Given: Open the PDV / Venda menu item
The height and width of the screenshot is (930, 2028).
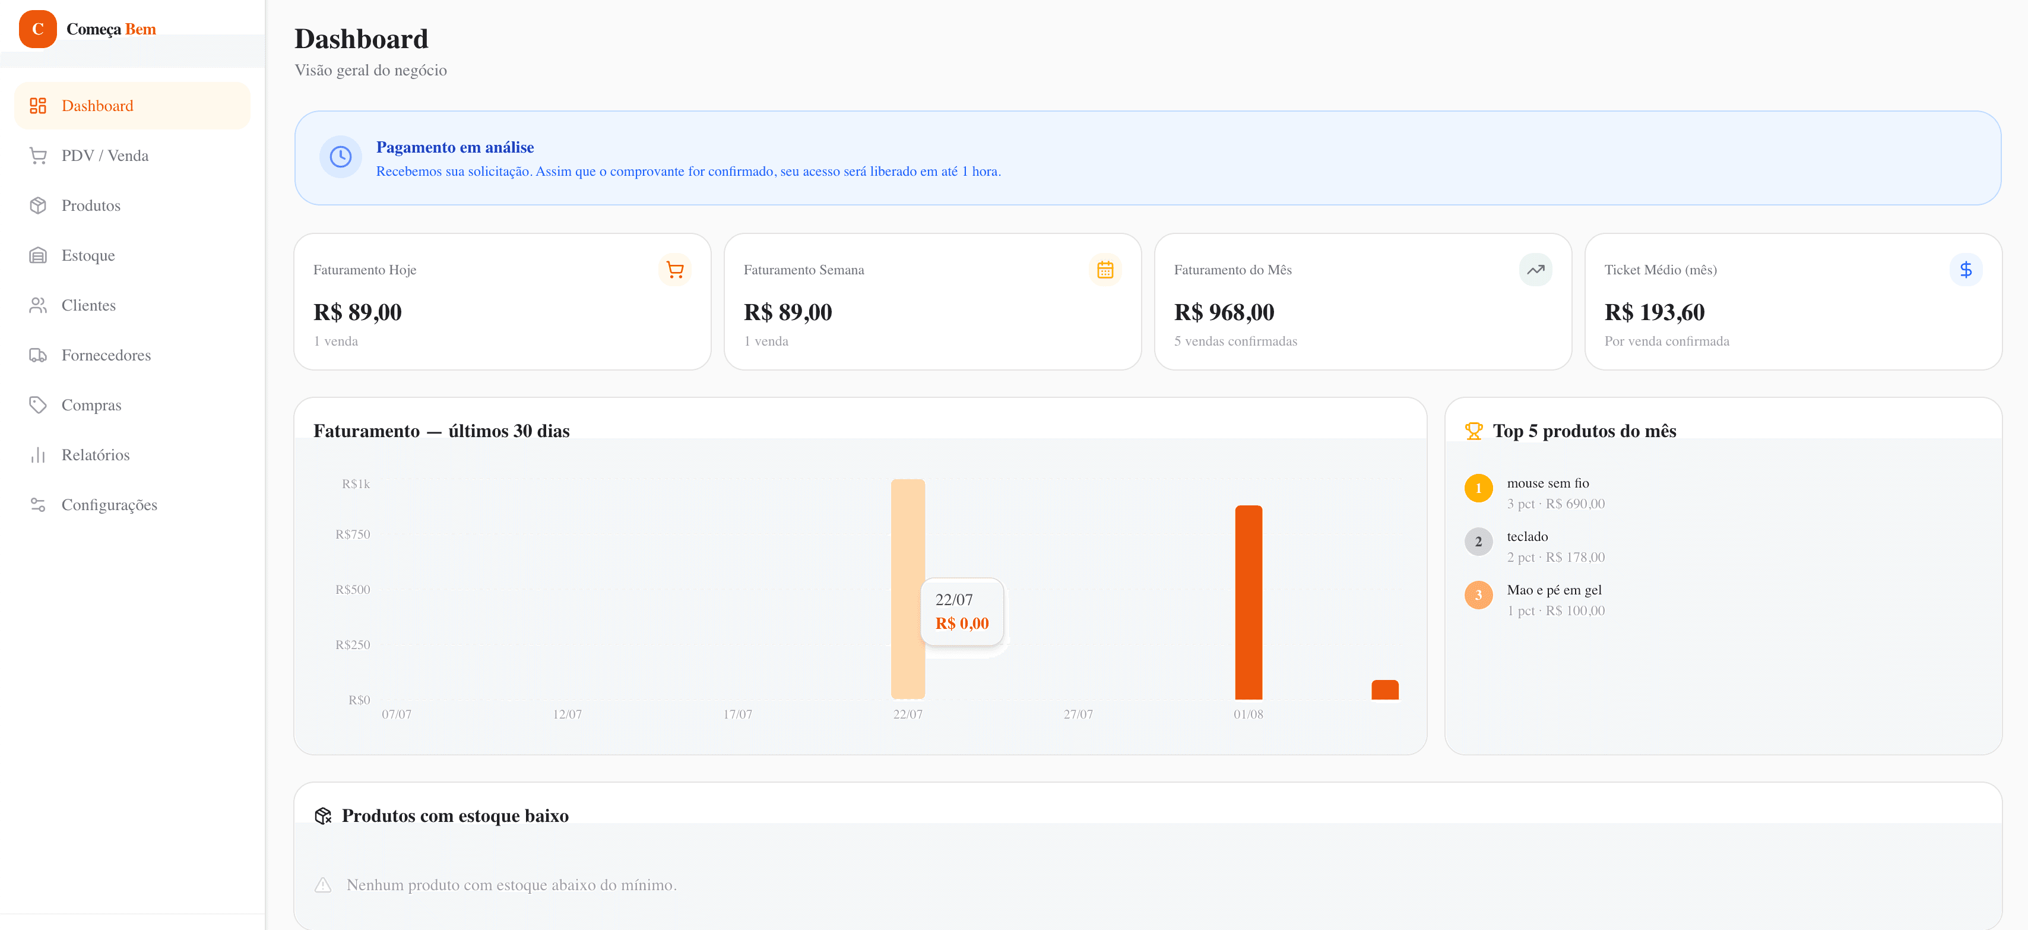Looking at the screenshot, I should [x=132, y=156].
